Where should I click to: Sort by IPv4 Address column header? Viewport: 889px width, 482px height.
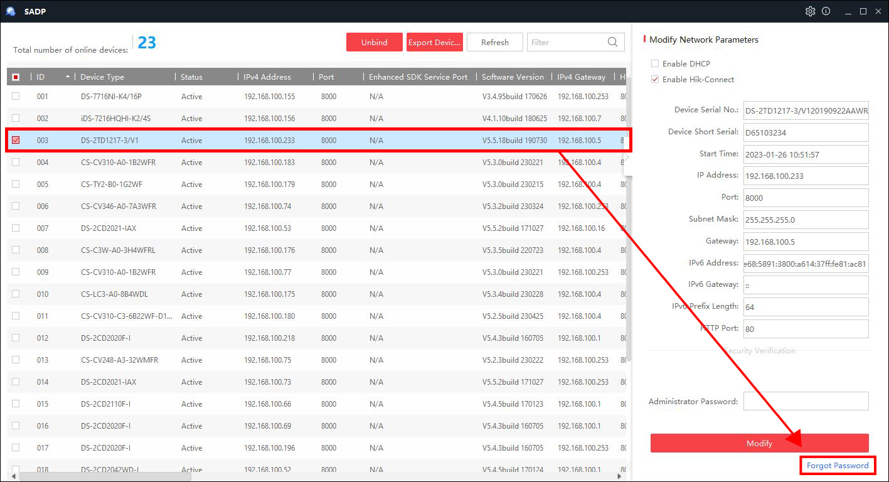267,77
